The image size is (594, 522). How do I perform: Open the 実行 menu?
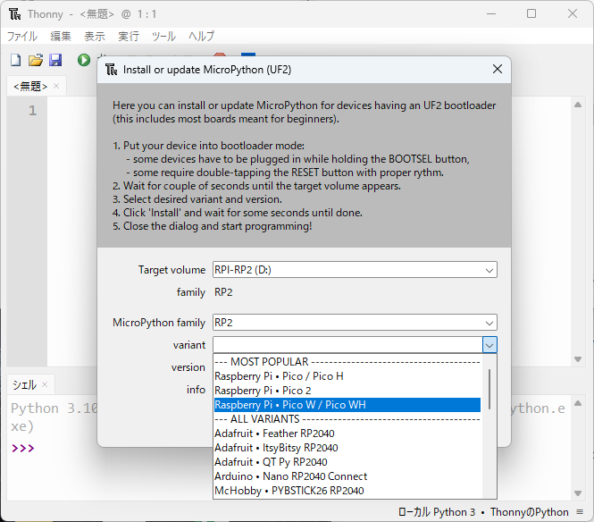pos(129,37)
